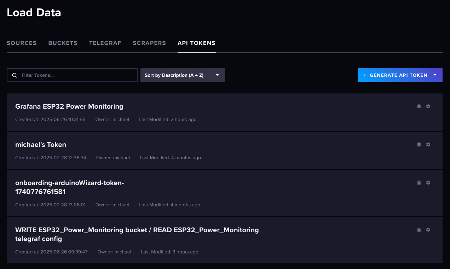This screenshot has height=269, width=450.
Task: Open gear settings for michael's Token
Action: tap(428, 144)
